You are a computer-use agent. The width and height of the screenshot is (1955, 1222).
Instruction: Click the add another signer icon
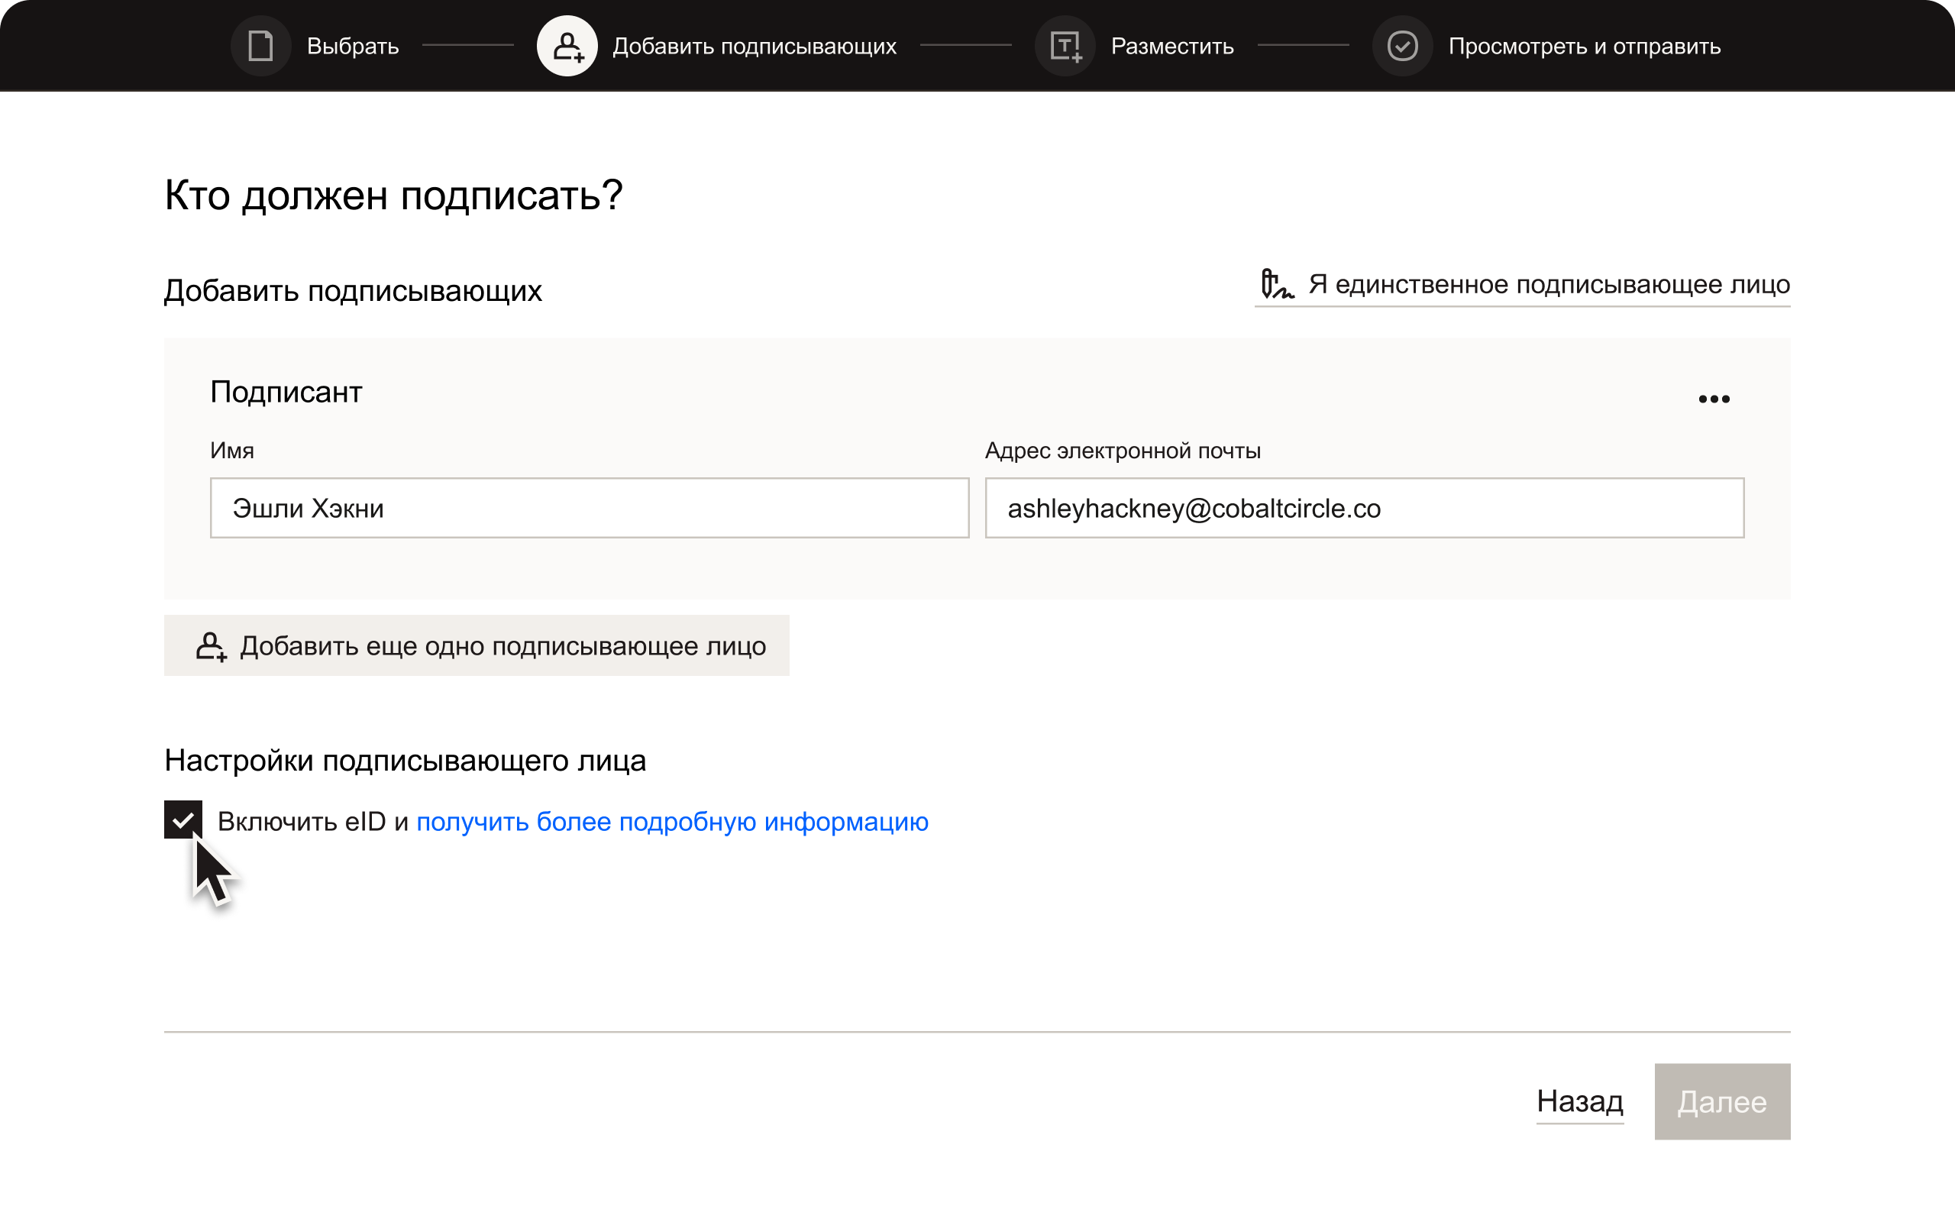210,646
